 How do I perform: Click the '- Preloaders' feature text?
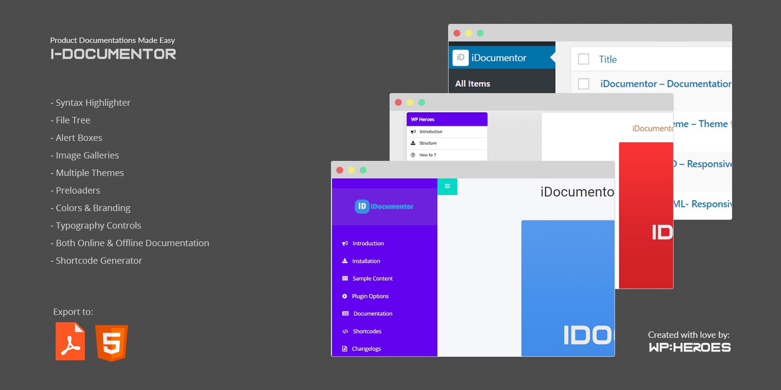[x=75, y=190]
